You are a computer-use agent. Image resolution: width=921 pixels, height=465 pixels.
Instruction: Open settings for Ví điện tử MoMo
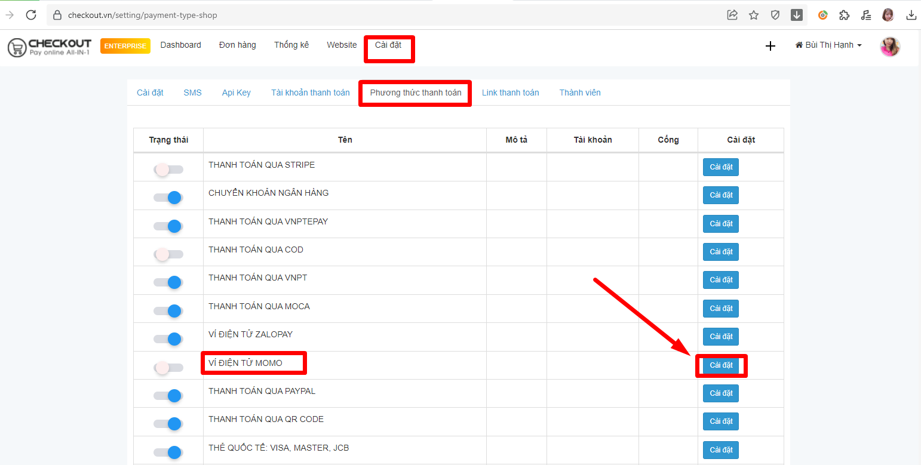(721, 365)
